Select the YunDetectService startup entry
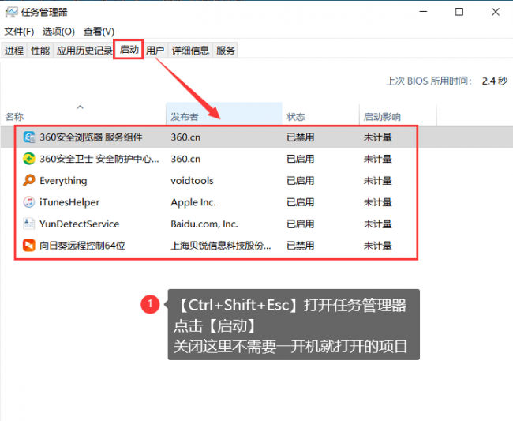This screenshot has height=421, width=513. [80, 224]
